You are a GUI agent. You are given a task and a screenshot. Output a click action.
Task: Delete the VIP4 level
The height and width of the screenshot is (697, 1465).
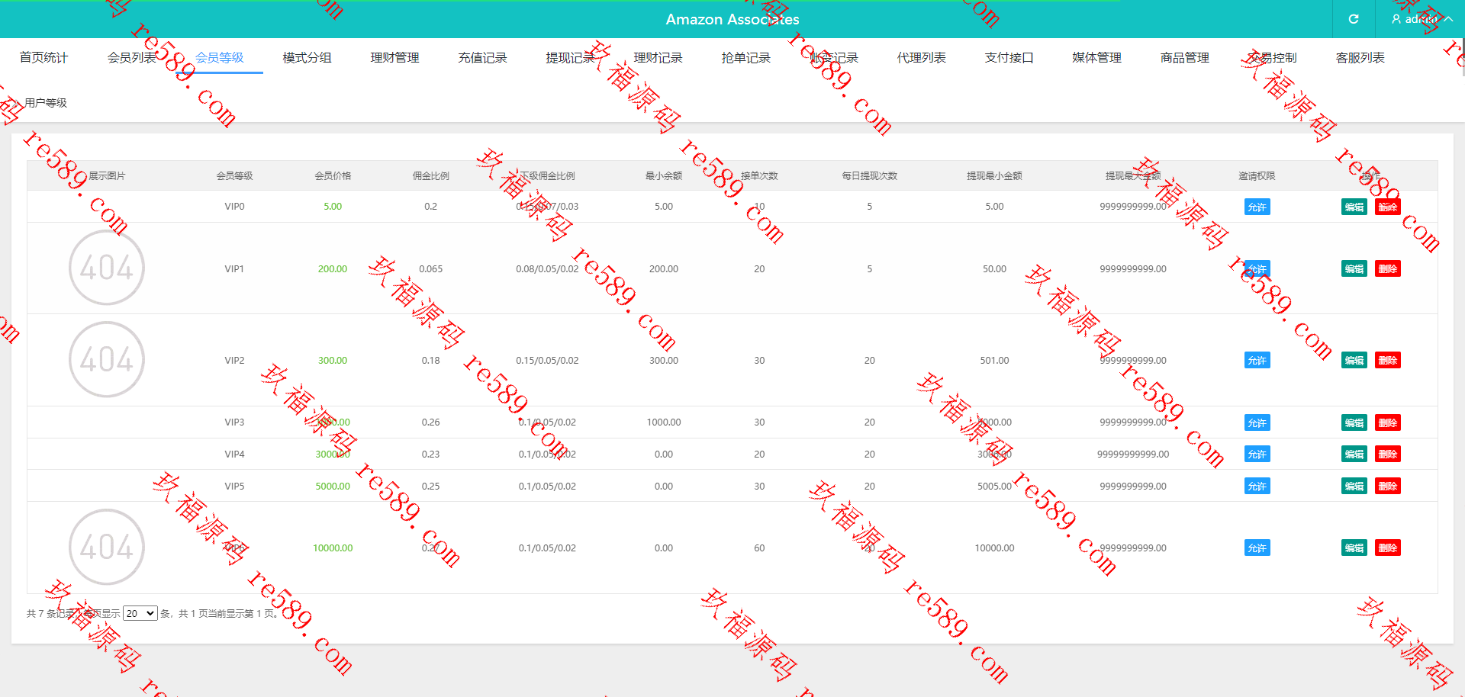pos(1388,454)
